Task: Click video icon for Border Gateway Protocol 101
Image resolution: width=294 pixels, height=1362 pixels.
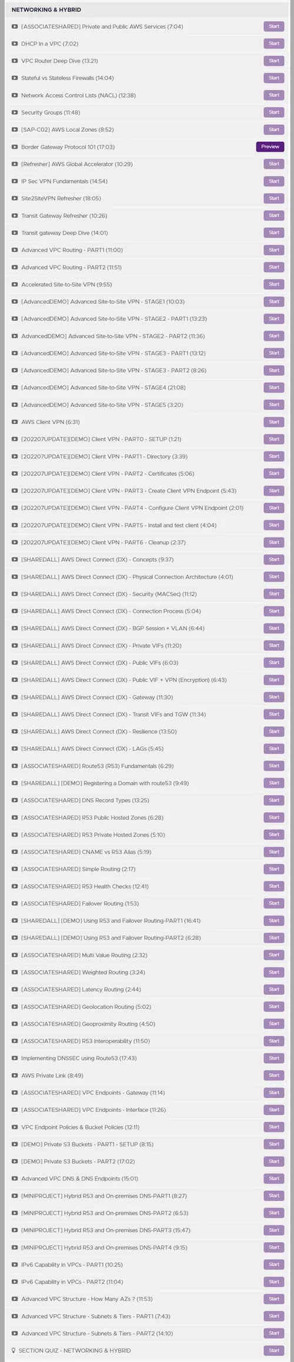Action: (15, 147)
